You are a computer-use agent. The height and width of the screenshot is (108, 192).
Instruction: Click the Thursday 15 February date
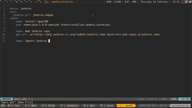(154, 2)
